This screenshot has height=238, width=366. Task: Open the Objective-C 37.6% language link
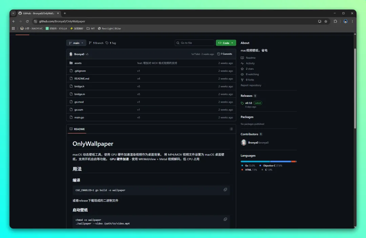(271, 166)
